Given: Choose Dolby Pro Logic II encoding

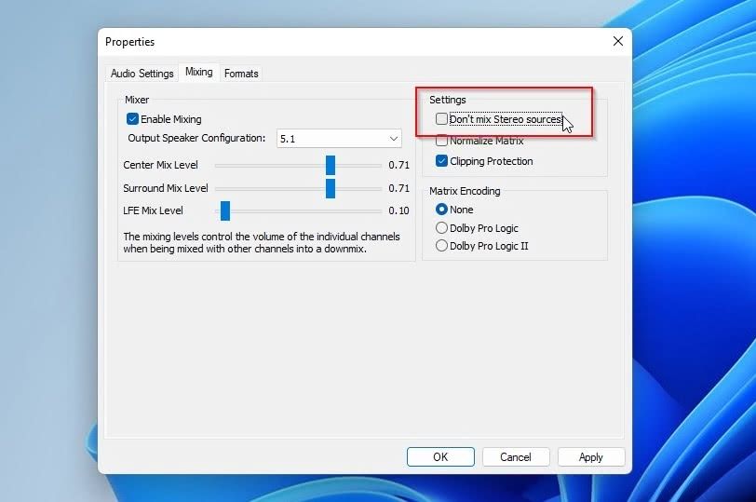Looking at the screenshot, I should (x=441, y=246).
